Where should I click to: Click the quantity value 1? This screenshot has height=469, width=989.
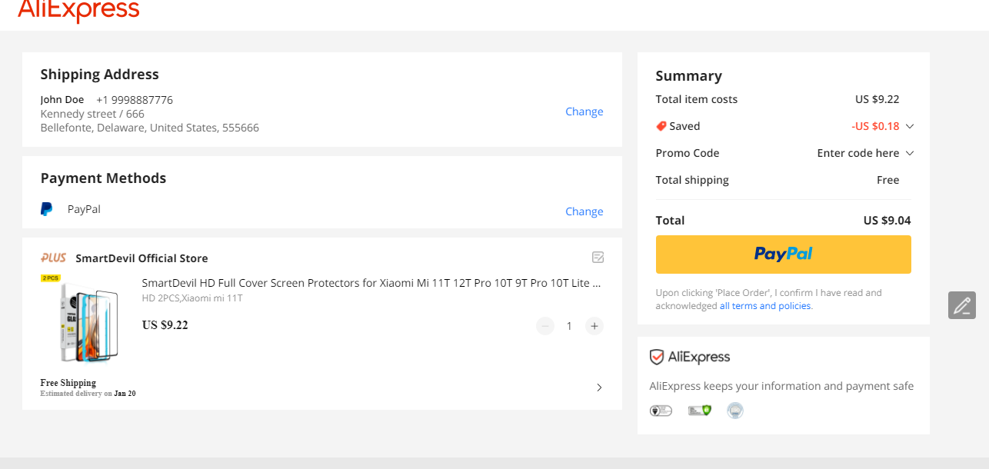coord(569,326)
